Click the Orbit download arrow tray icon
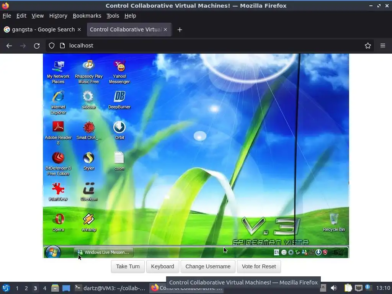 (x=318, y=252)
